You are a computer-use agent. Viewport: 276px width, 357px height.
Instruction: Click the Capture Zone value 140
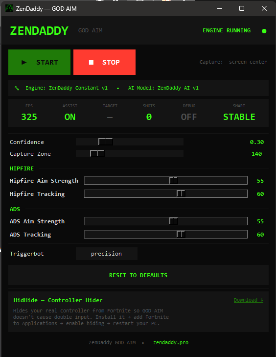[x=256, y=154]
